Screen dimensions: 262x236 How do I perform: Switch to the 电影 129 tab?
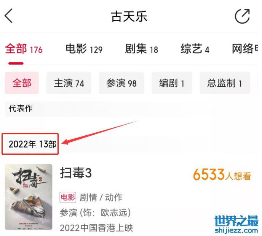click(x=84, y=49)
